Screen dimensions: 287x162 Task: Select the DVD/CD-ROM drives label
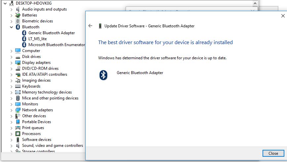click(x=40, y=68)
